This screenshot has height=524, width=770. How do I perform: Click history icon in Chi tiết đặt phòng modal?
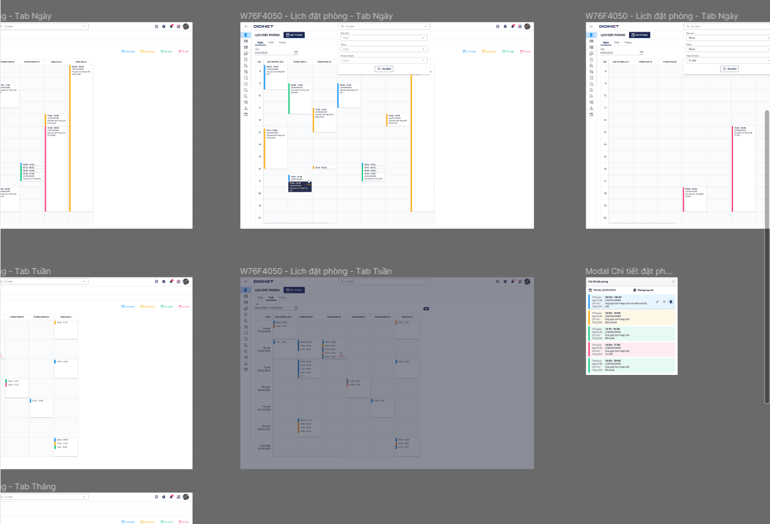point(664,302)
